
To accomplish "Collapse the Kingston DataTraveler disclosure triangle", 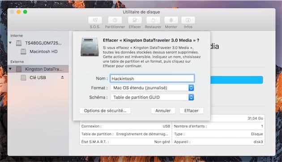I will tap(10, 69).
